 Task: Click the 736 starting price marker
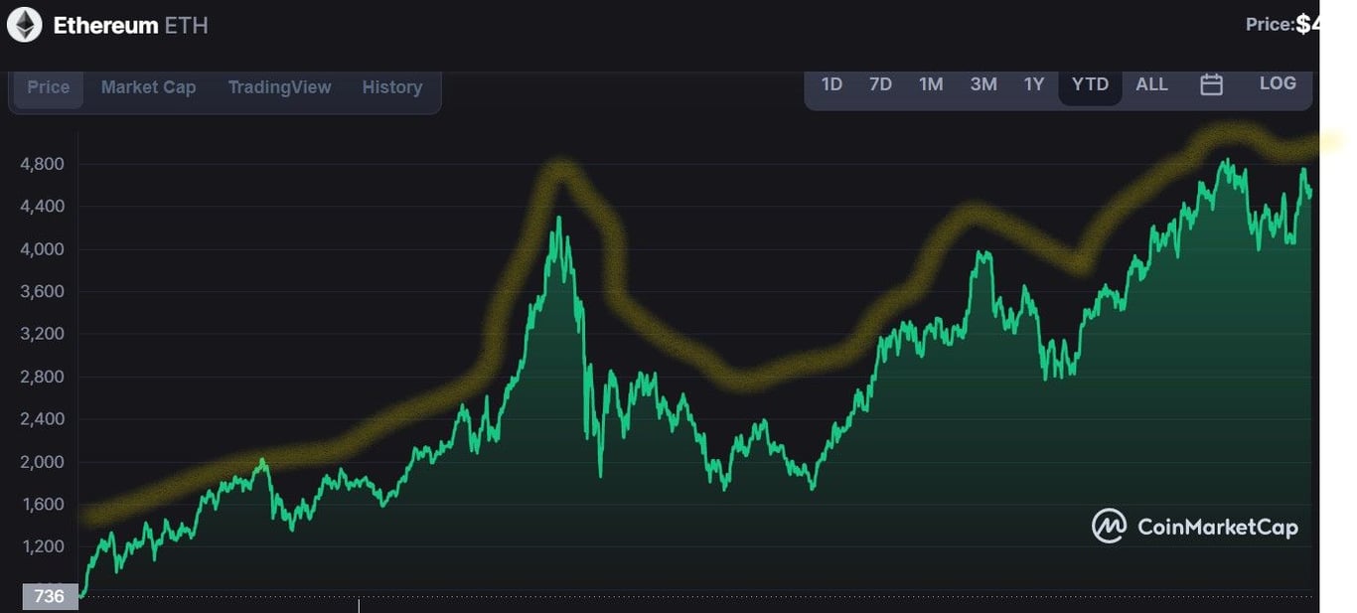point(50,596)
